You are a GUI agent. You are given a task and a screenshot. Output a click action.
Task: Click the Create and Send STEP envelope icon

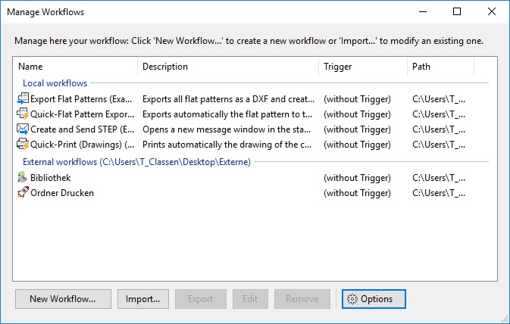pyautogui.click(x=22, y=129)
